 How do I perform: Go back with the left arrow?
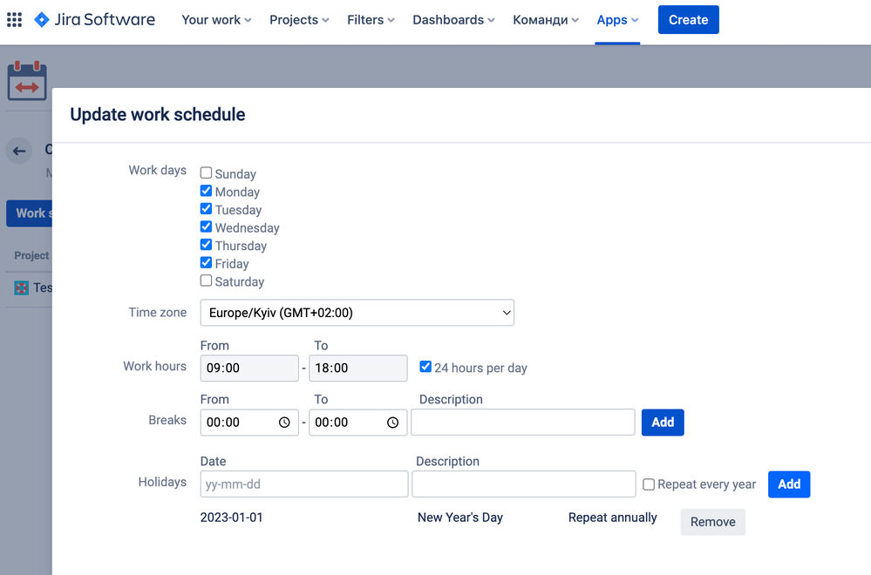pos(19,151)
